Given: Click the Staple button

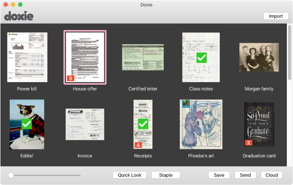Looking at the screenshot, I should pyautogui.click(x=166, y=175).
